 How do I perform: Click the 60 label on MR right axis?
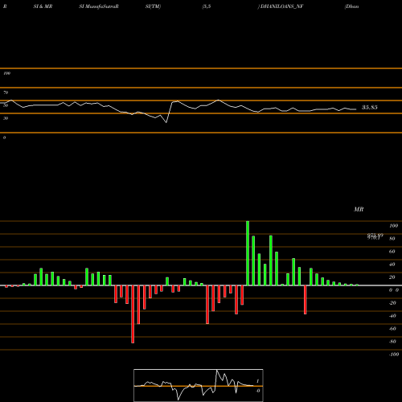coord(392,252)
